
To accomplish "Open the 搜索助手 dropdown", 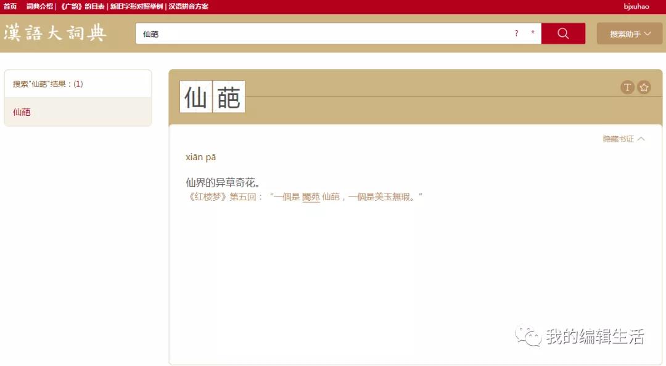I will [x=625, y=34].
